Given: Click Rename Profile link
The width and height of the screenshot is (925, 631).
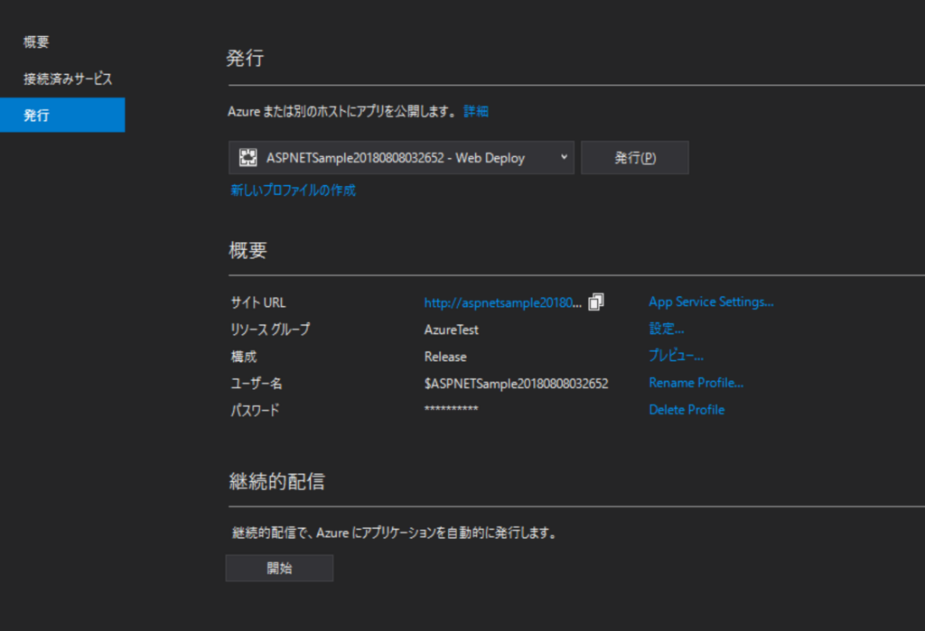Looking at the screenshot, I should (696, 382).
